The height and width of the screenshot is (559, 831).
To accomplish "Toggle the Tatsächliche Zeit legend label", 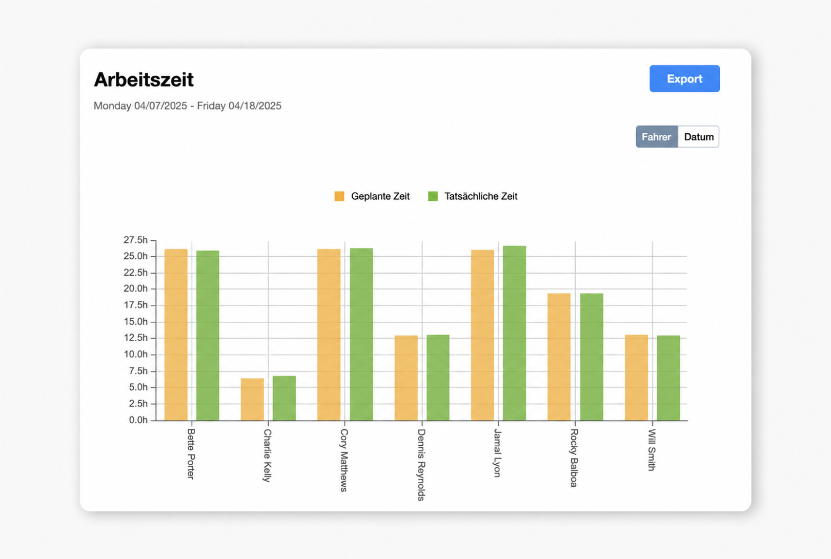I will click(481, 196).
